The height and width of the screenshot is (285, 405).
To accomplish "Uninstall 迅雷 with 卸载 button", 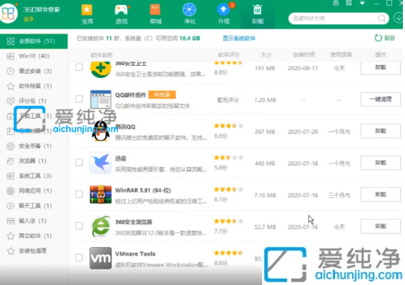I will coord(381,163).
